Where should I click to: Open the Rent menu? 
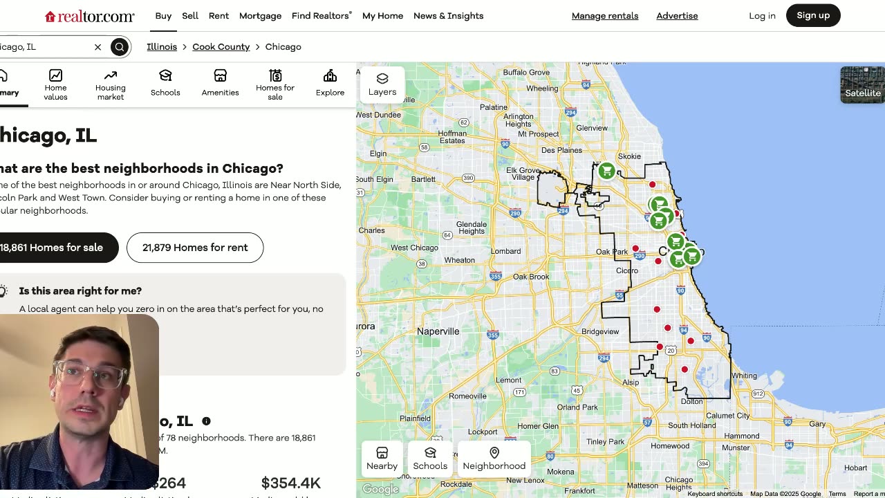(218, 16)
